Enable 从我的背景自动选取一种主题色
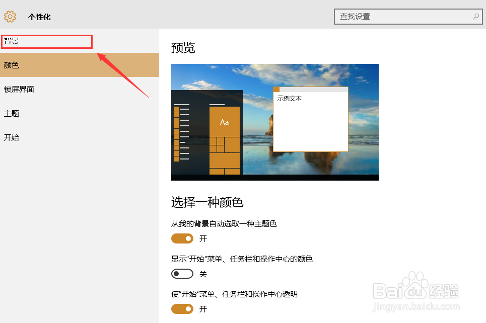Image resolution: width=486 pixels, height=323 pixels. point(182,238)
